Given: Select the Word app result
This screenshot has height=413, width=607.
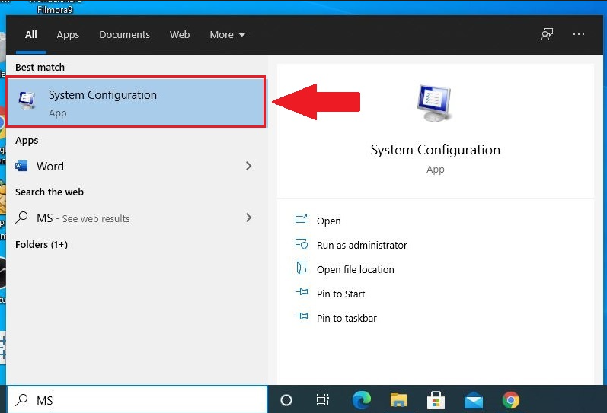Looking at the screenshot, I should [x=136, y=167].
